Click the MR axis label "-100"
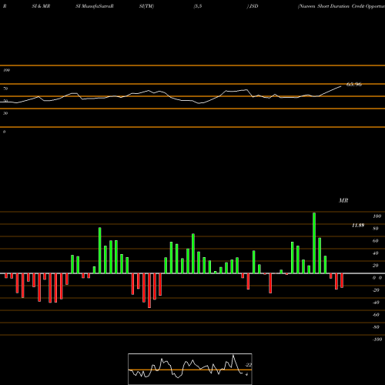The width and height of the screenshot is (385, 385). tap(377, 340)
